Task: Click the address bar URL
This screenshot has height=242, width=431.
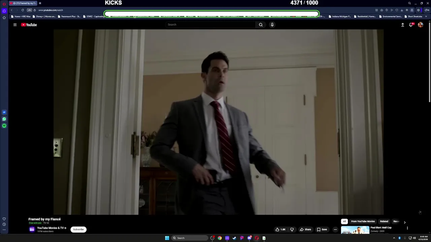Action: 51,10
